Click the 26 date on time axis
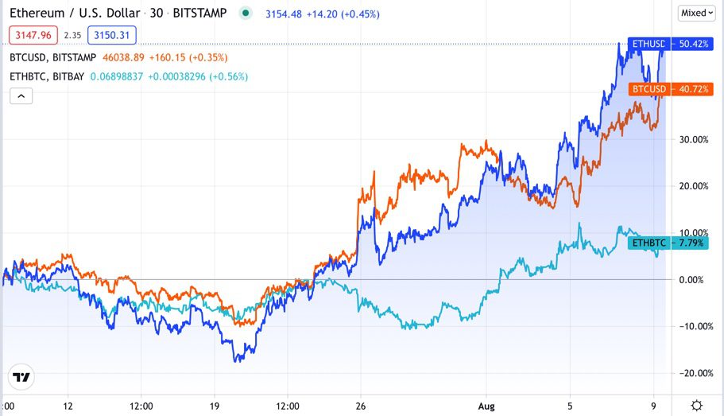The image size is (724, 416). (361, 406)
